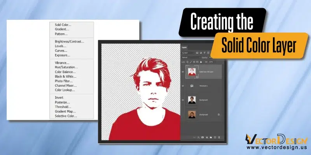Filter layers by adjustment layer icon
311x155 pixels.
[x=201, y=53]
